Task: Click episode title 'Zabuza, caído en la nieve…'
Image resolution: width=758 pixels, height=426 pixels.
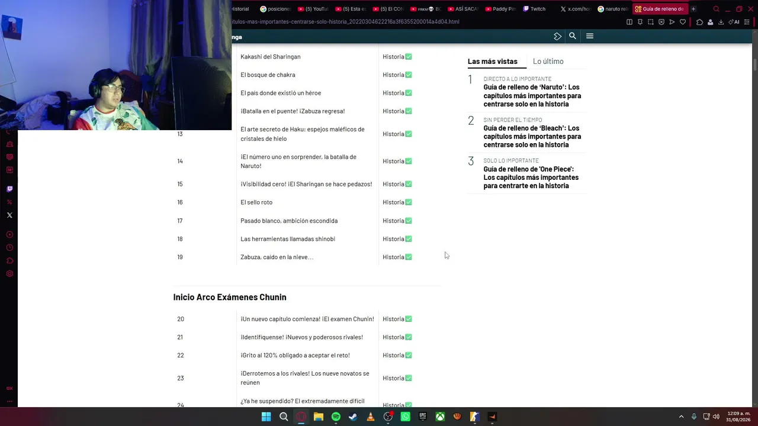Action: pos(277,257)
